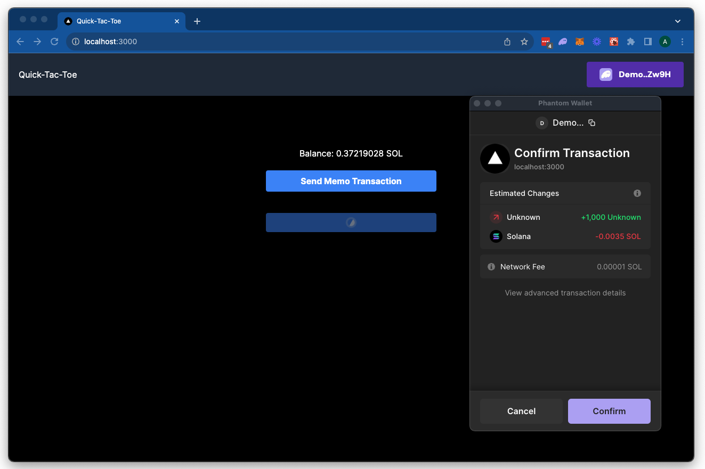Open the Chrome three-dot menu

click(682, 42)
